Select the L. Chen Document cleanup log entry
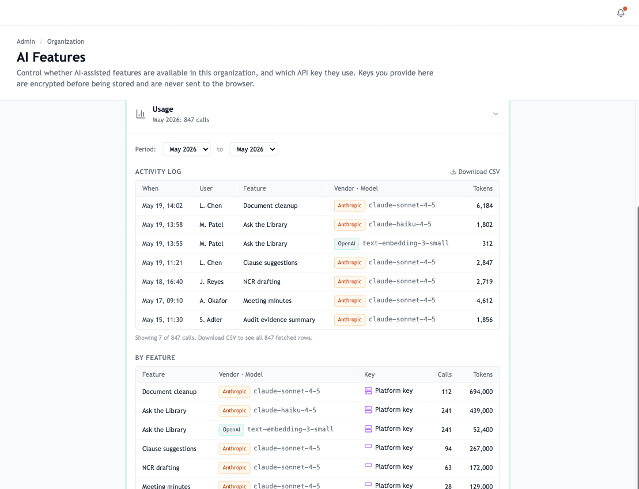 click(317, 206)
